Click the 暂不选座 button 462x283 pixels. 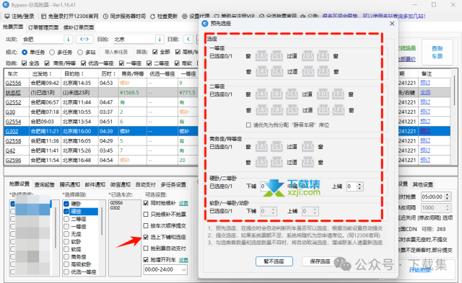pyautogui.click(x=274, y=261)
